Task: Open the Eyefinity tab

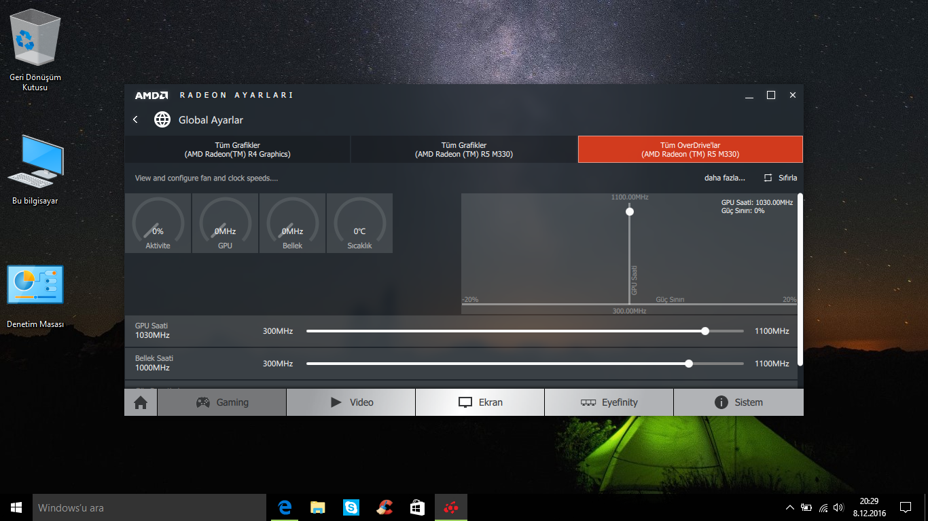Action: pos(609,402)
